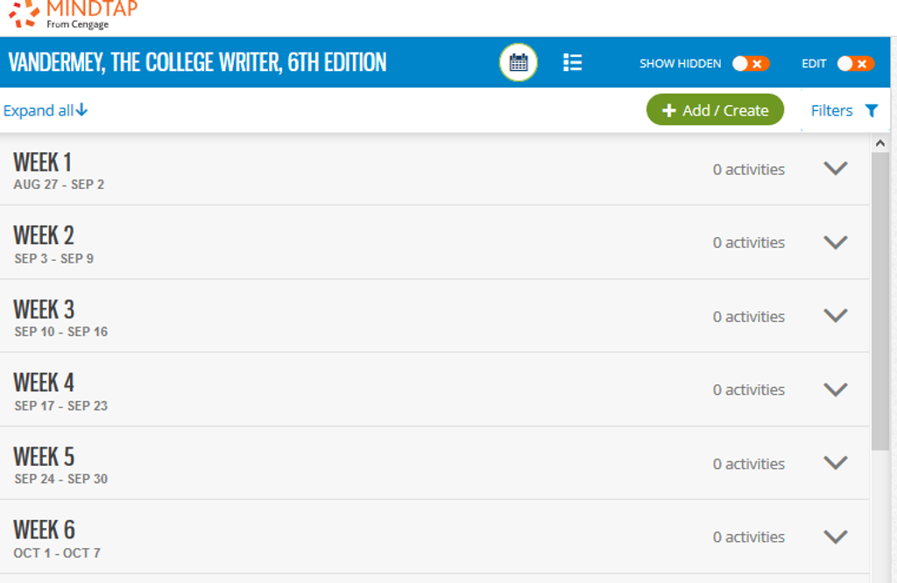Viewport: 897px width, 583px height.
Task: Toggle the Show Hidden switch
Action: point(751,64)
